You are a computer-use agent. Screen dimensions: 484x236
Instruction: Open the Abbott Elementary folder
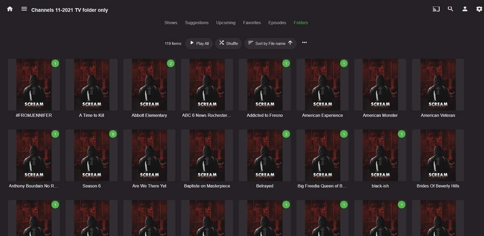point(149,84)
